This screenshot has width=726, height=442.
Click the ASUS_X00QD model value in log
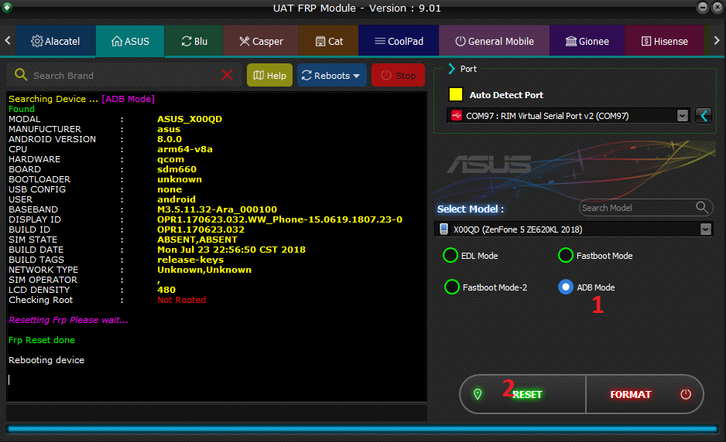[x=190, y=119]
